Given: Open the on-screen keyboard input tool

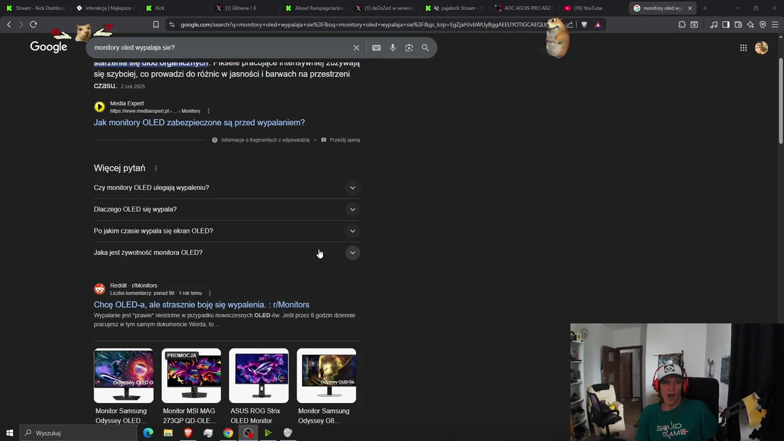Looking at the screenshot, I should pos(376,48).
